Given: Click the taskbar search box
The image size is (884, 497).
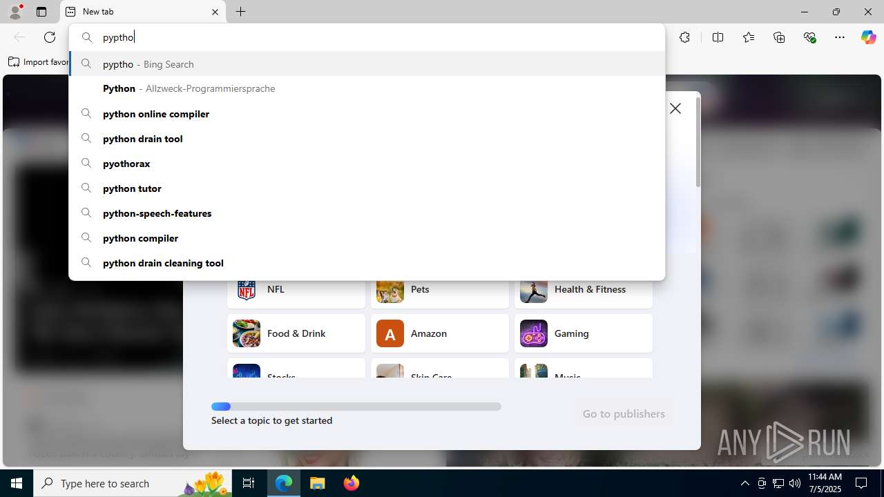Looking at the screenshot, I should [x=134, y=483].
